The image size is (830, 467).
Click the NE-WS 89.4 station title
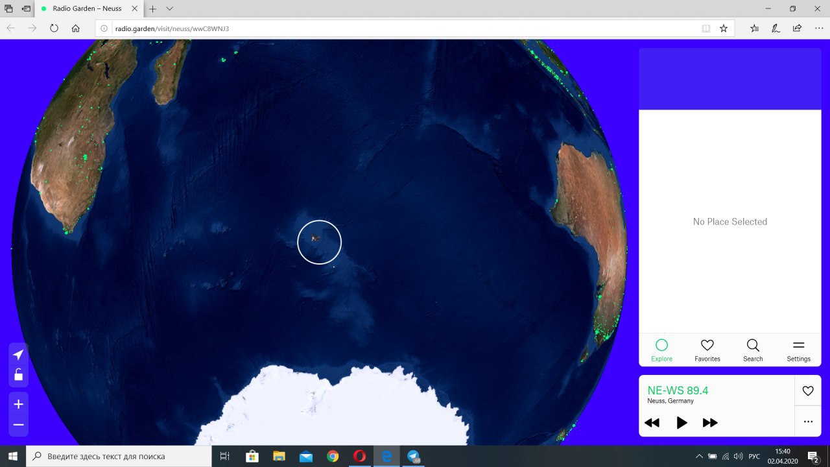click(678, 390)
